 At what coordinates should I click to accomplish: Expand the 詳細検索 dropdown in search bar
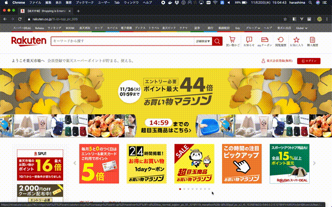click(203, 41)
